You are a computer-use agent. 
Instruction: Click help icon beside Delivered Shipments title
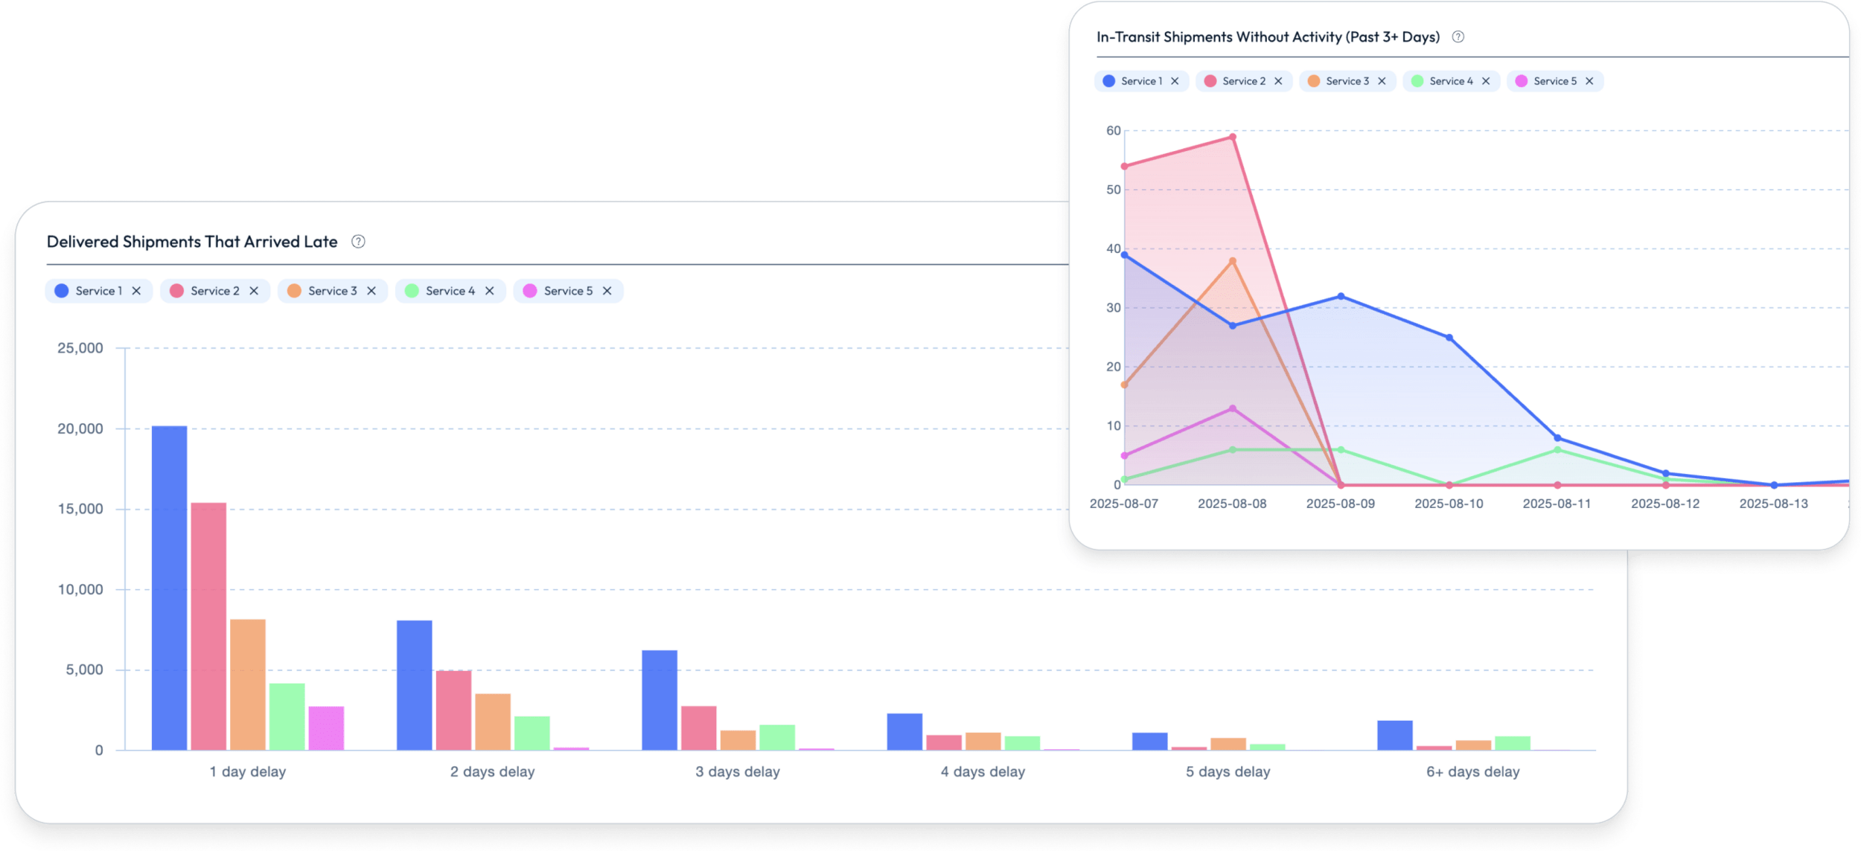click(358, 242)
